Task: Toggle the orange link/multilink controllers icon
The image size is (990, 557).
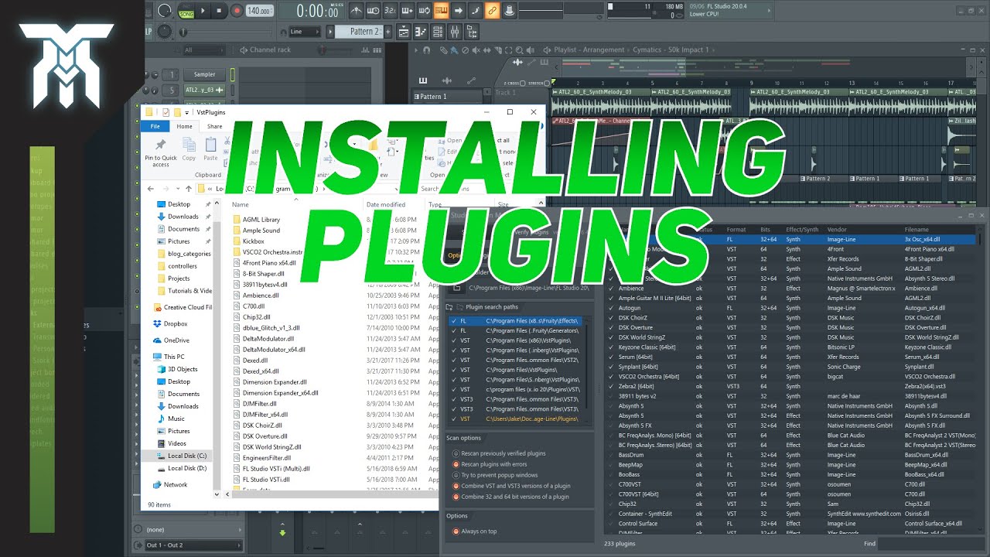Action: pyautogui.click(x=492, y=10)
